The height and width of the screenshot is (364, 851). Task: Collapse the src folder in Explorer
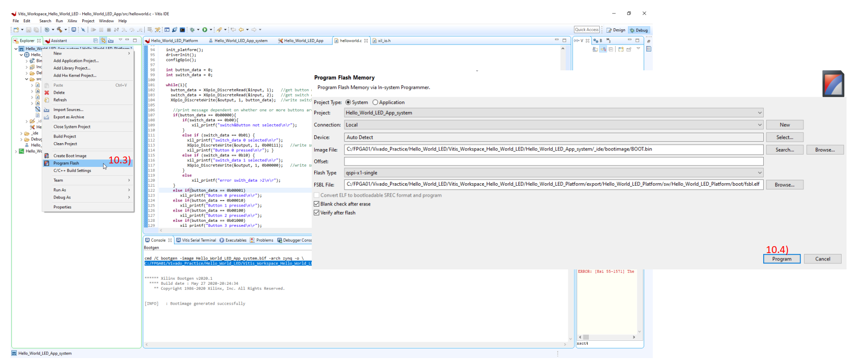pyautogui.click(x=27, y=79)
